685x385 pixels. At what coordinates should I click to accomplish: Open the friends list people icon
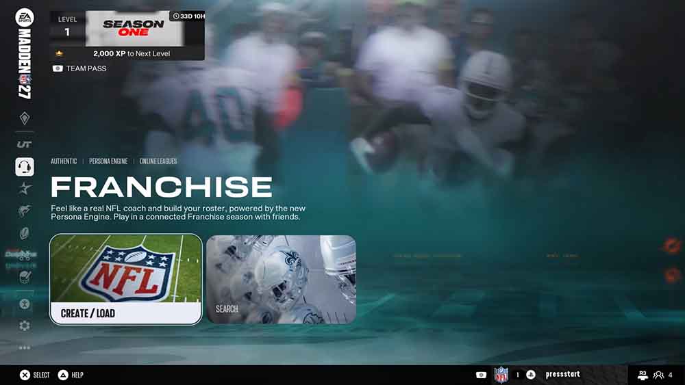click(x=658, y=375)
